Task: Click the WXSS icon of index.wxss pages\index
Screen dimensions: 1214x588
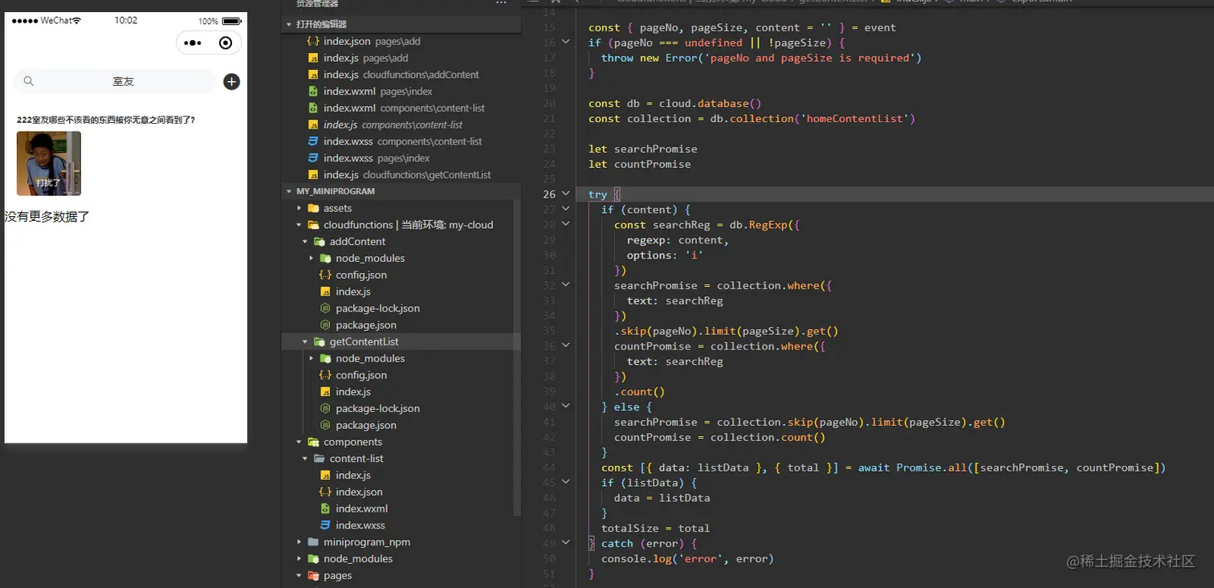Action: [x=313, y=158]
